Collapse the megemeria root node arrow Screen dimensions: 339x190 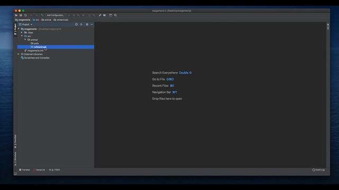click(x=19, y=29)
